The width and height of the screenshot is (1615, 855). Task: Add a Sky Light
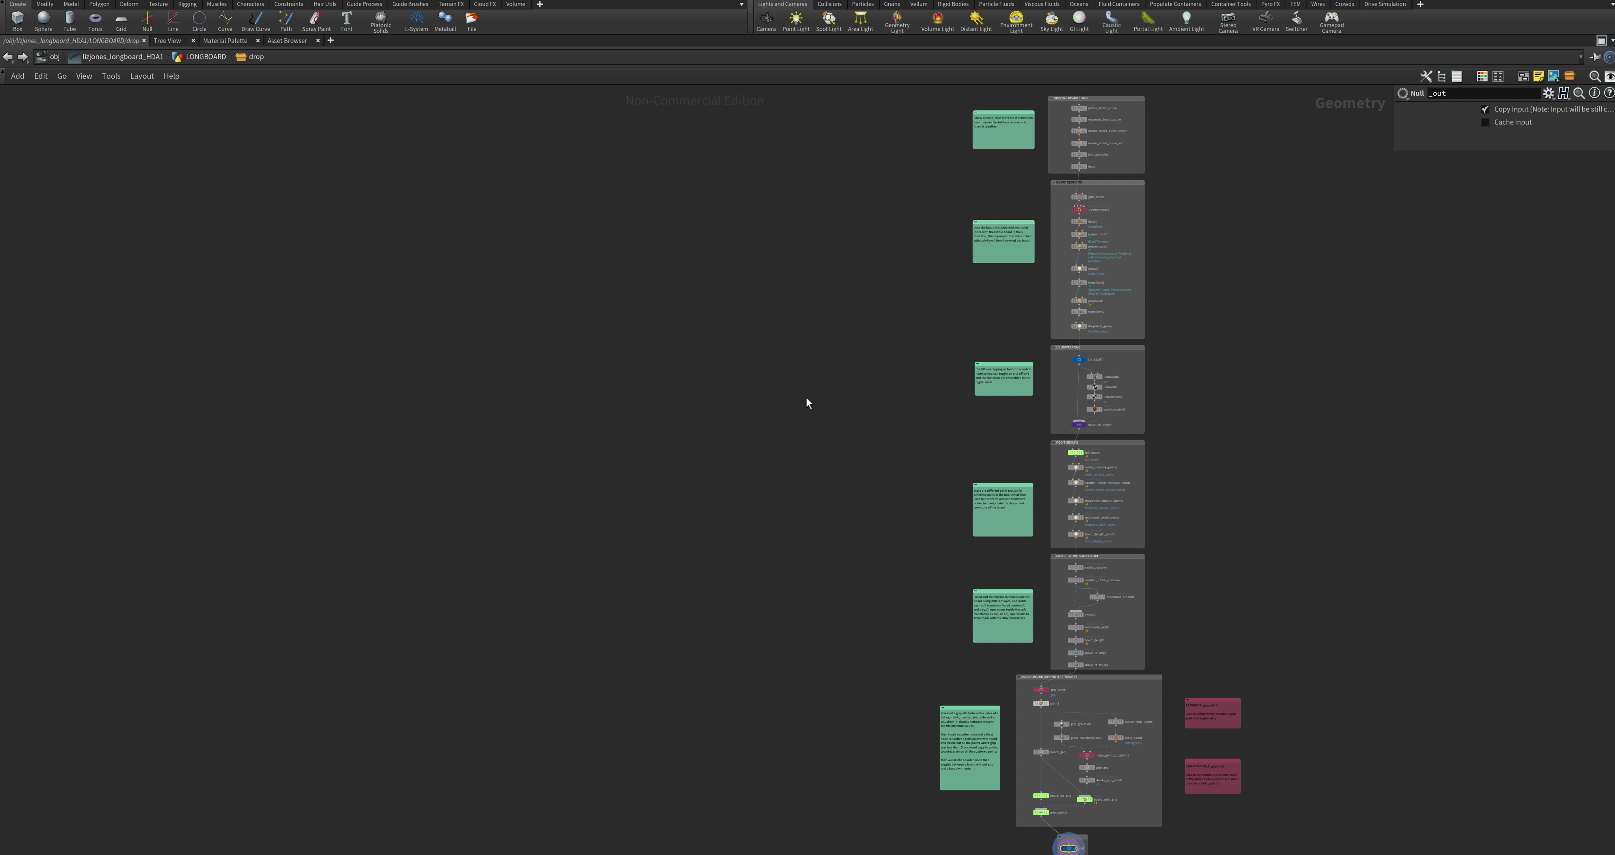point(1052,21)
